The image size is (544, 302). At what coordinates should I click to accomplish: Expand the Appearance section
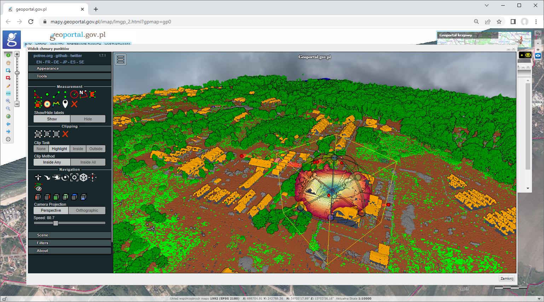(70, 68)
